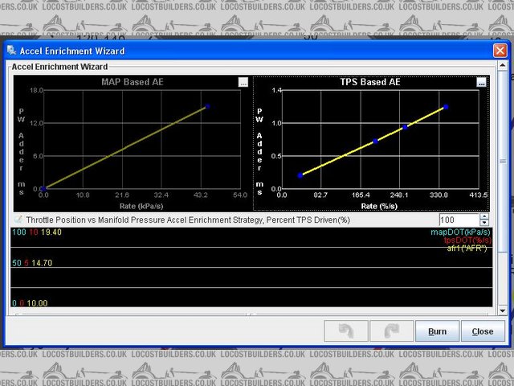Open the TPS Based AE options button
This screenshot has width=514, height=386.
coord(481,82)
